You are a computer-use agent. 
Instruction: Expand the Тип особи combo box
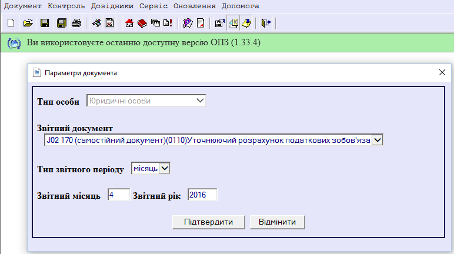click(x=200, y=101)
